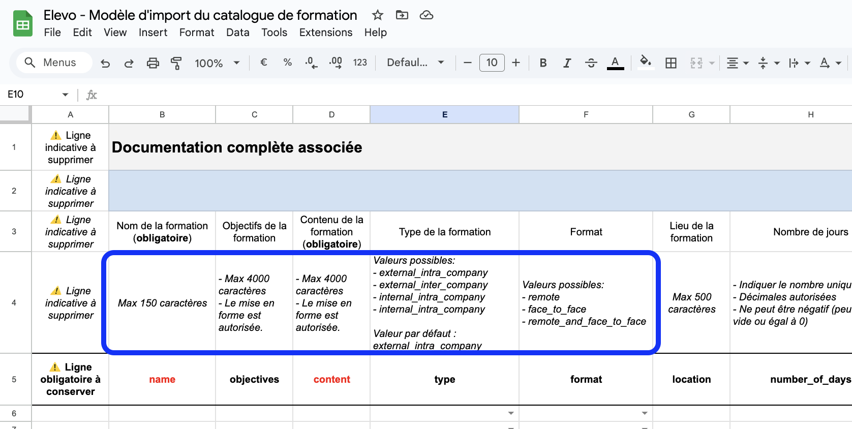Open text wrapping dropdown

coord(799,63)
